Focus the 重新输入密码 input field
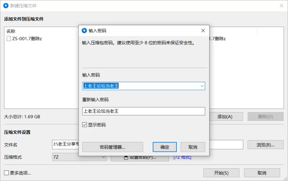 (x=143, y=111)
